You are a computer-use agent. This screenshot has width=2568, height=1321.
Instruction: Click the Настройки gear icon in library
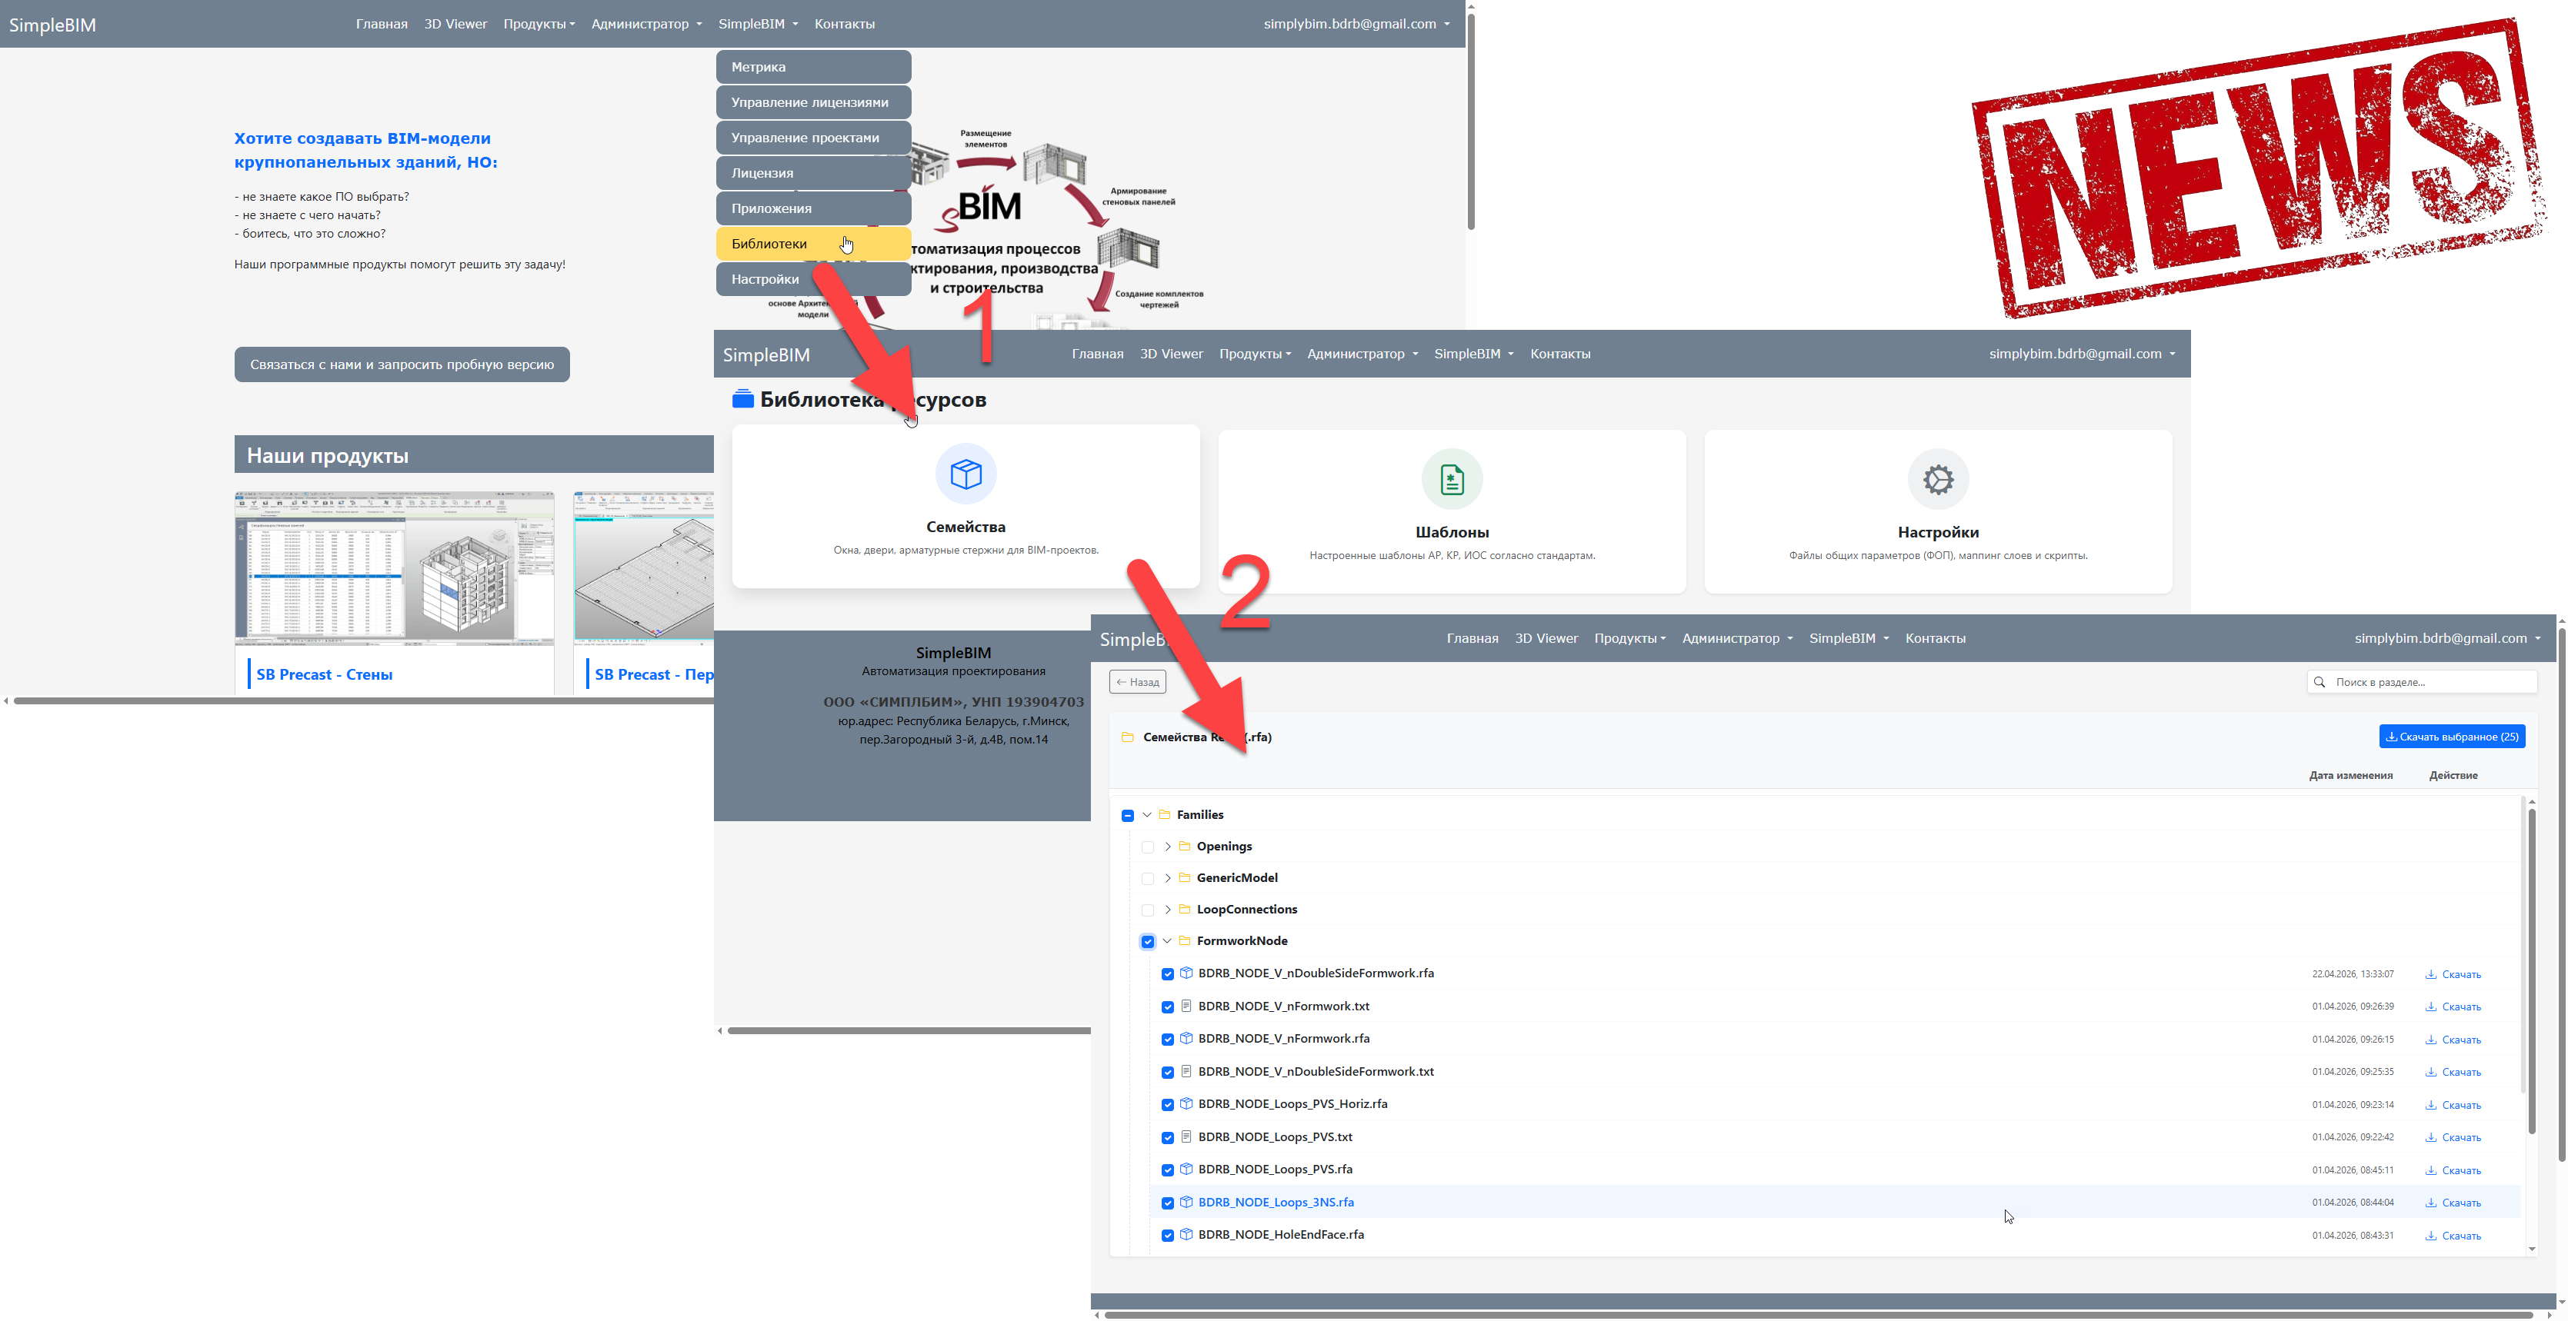[1938, 479]
